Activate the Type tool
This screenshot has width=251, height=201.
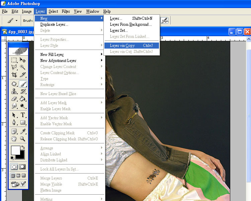(x=23, y=115)
